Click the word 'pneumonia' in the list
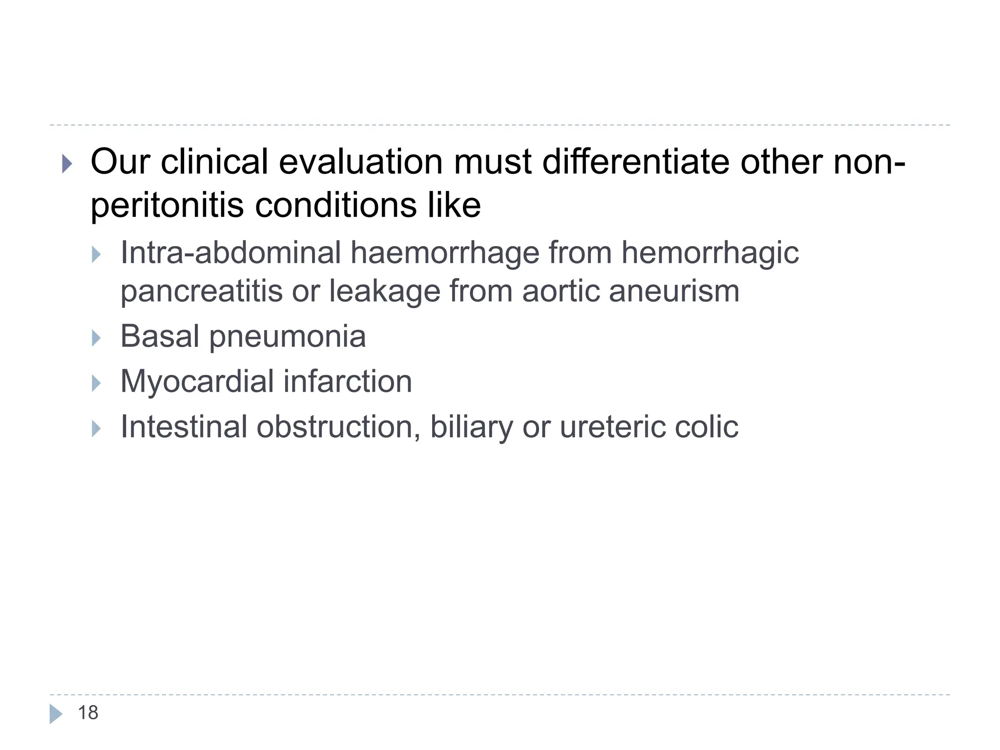Viewport: 1000px width, 750px height. click(x=287, y=338)
